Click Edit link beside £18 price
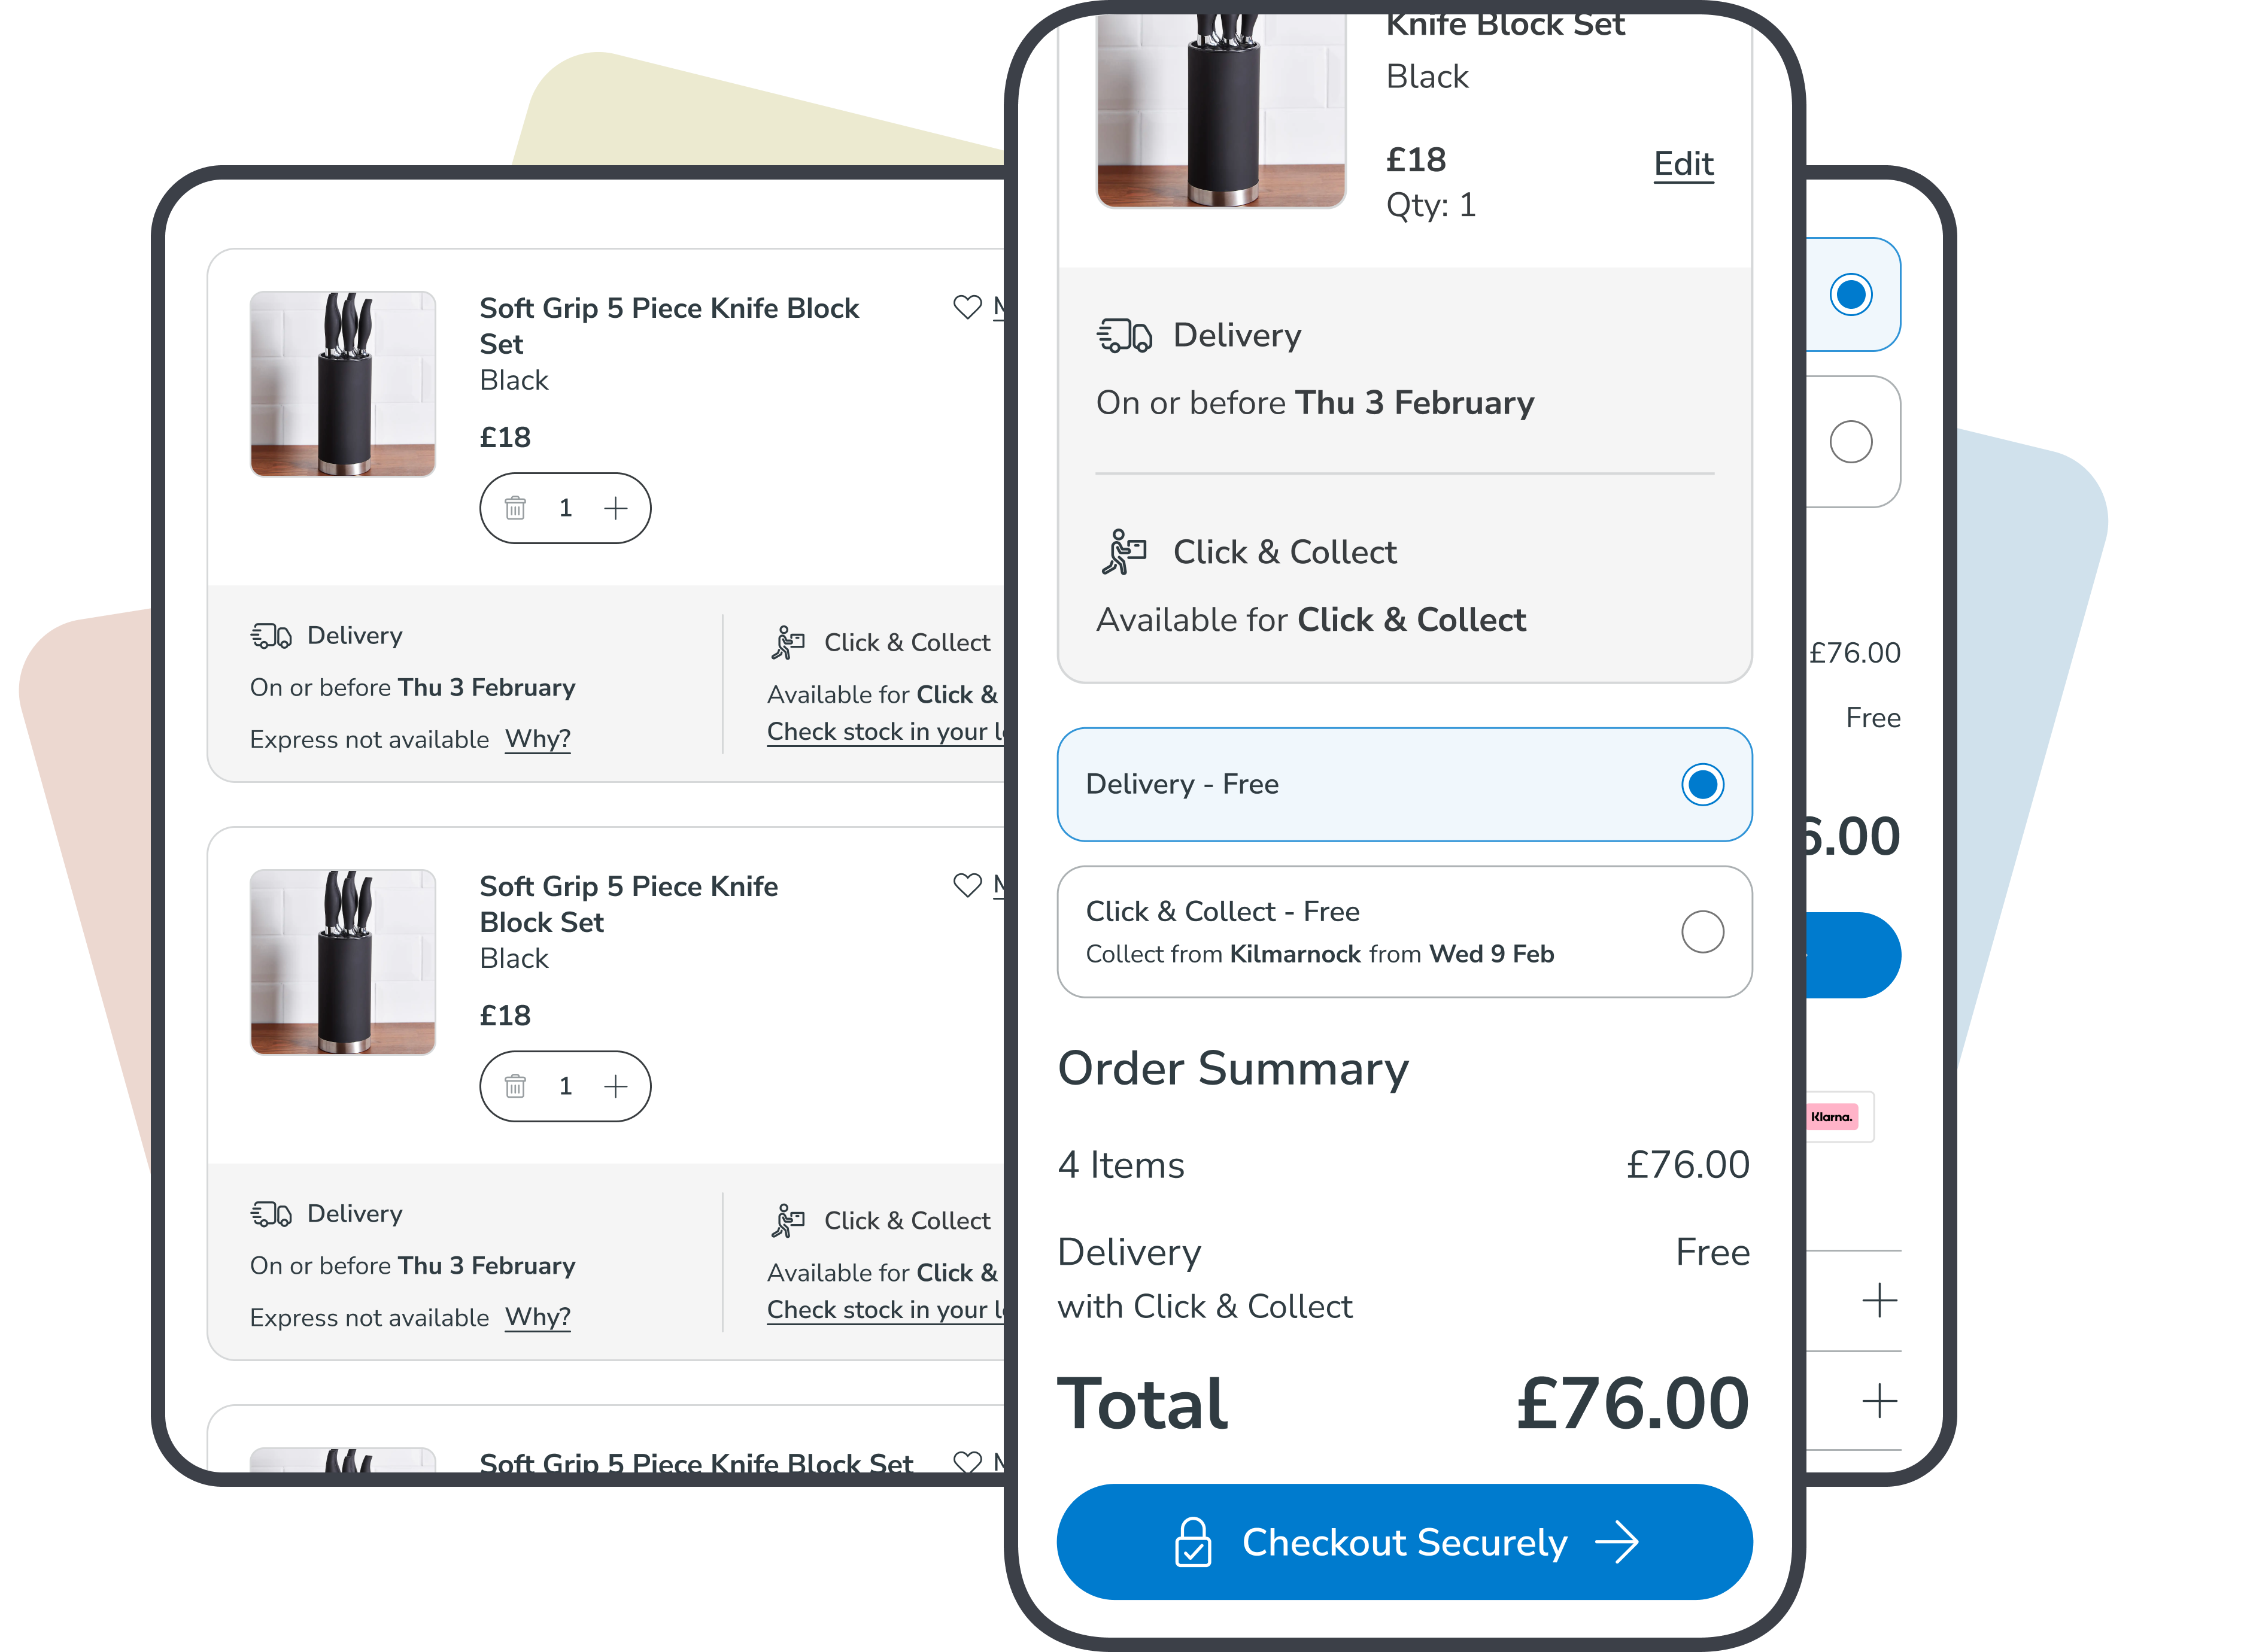 pyautogui.click(x=1684, y=164)
